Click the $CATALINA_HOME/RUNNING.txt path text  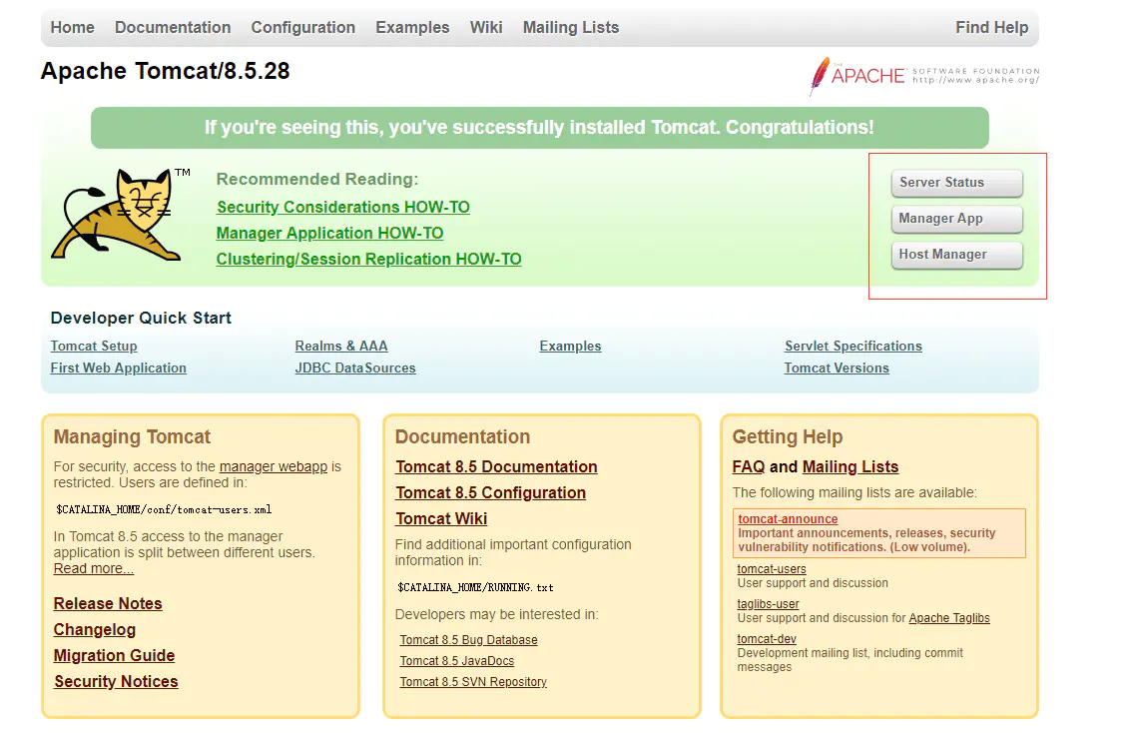click(476, 588)
